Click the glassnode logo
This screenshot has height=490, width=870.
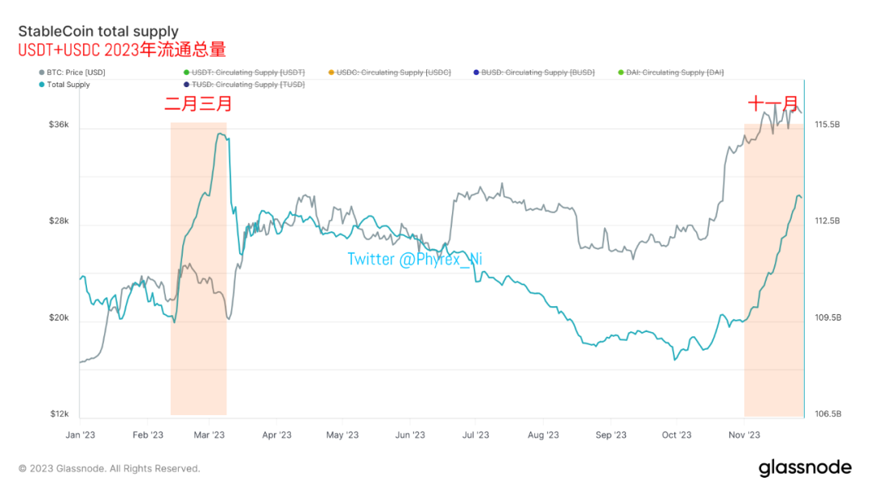tap(805, 467)
